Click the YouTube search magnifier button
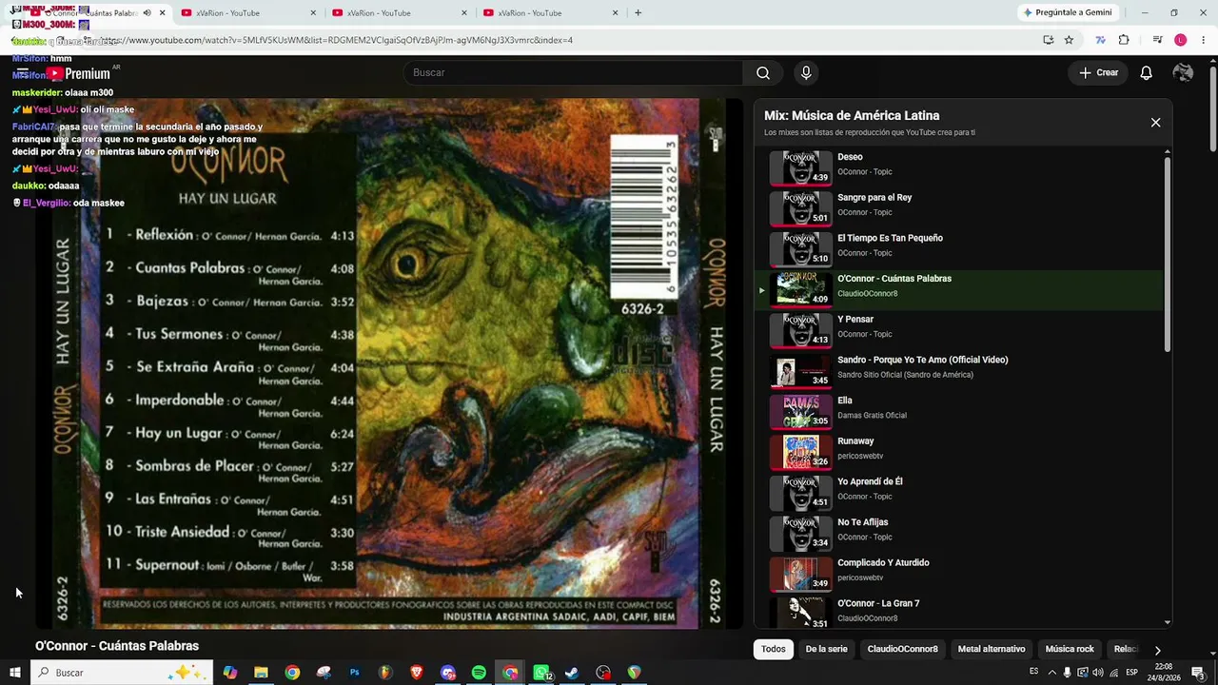Viewport: 1218px width, 685px height. click(763, 73)
